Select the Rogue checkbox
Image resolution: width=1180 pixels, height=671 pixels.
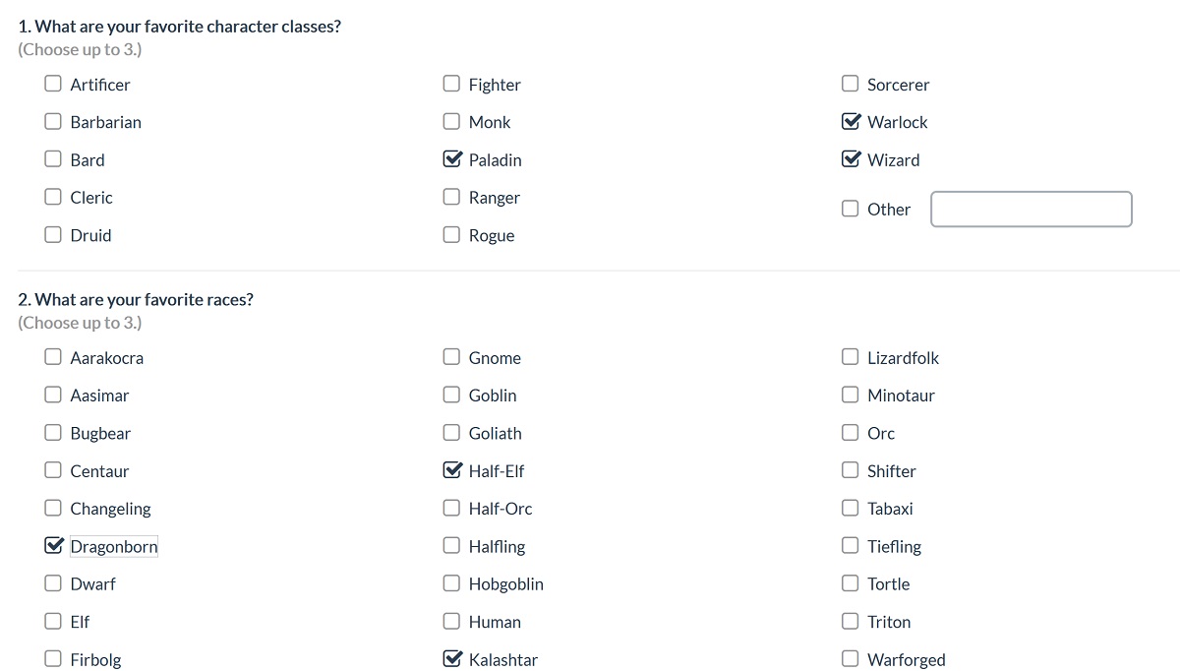point(451,234)
